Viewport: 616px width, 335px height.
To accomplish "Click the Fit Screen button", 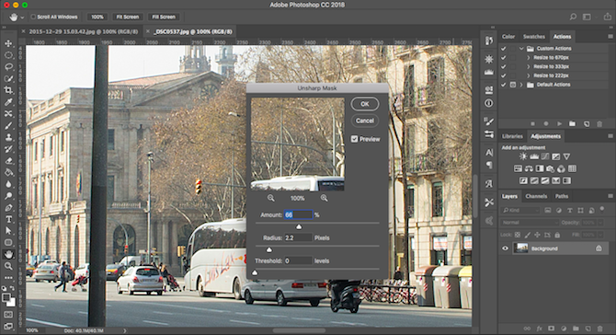I will click(128, 17).
